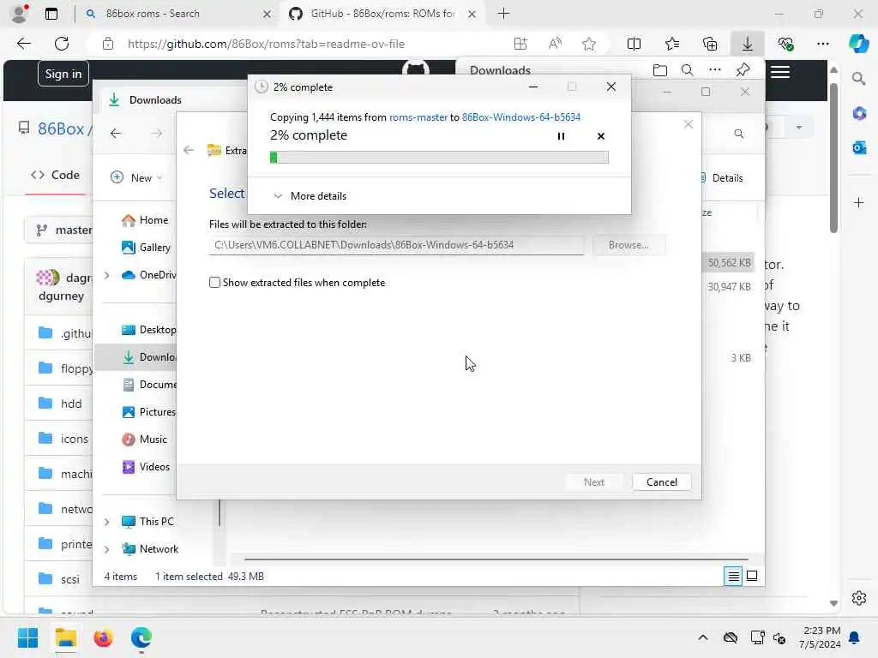Click the Edge profile icon

[20, 14]
